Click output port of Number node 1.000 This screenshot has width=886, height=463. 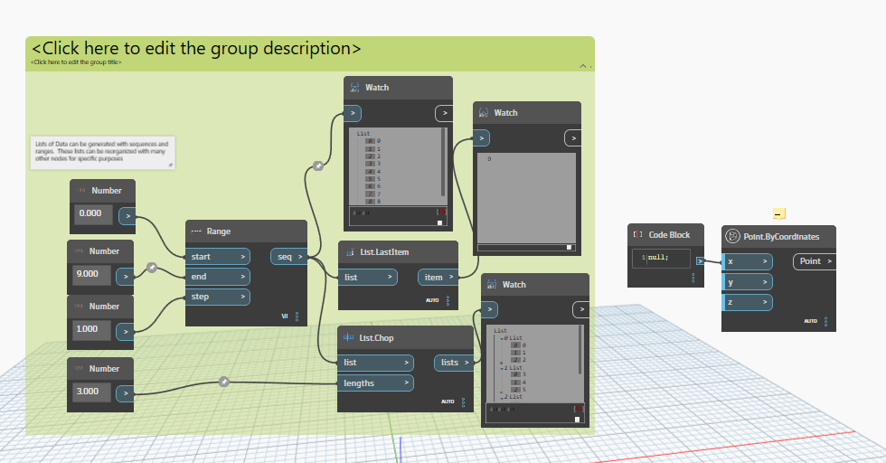point(125,331)
